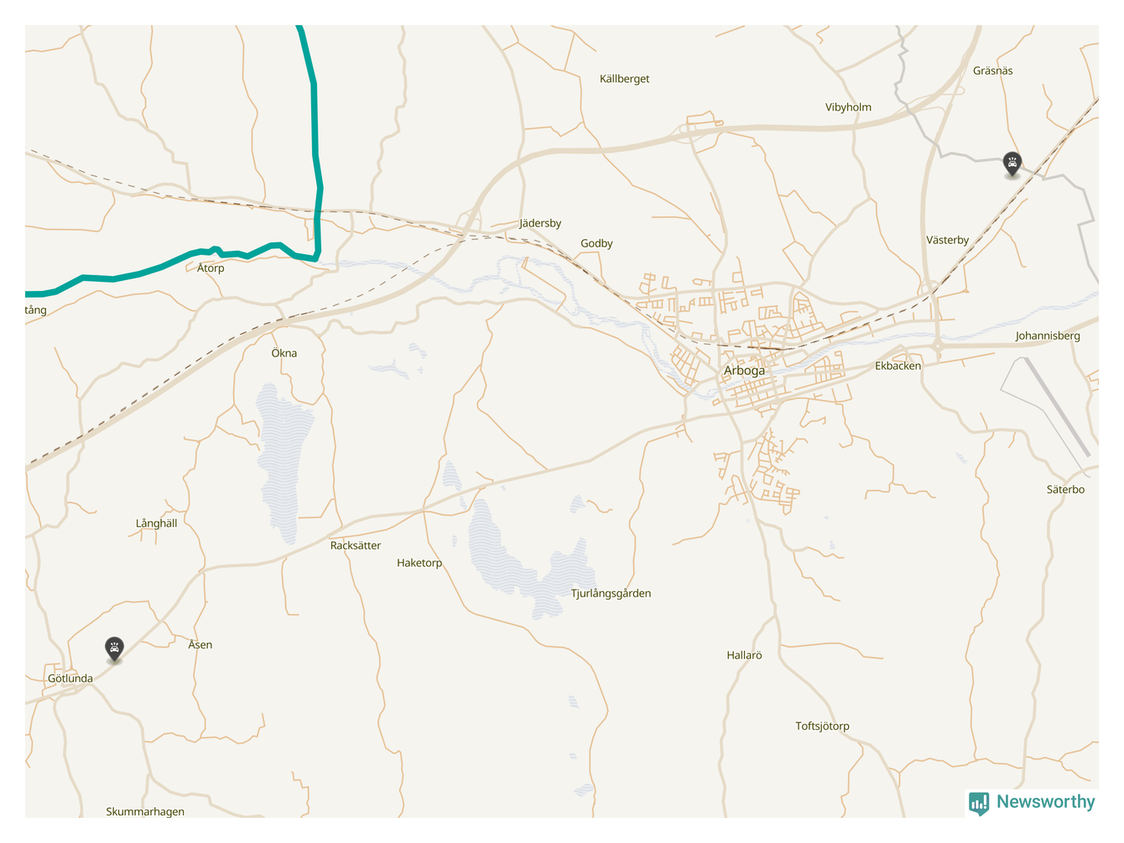Click the Källberget place label
1124x843 pixels.
tap(624, 79)
